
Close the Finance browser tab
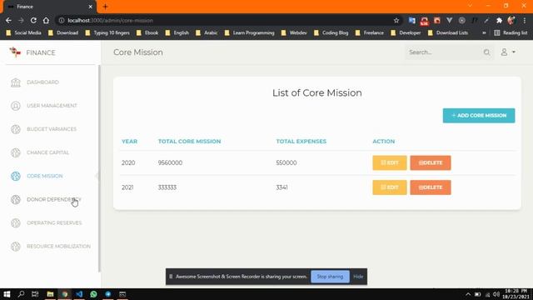point(90,7)
